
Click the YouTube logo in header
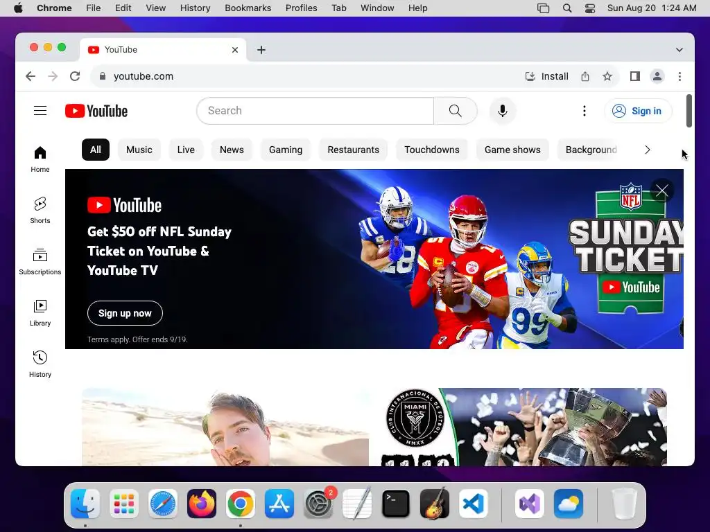96,111
